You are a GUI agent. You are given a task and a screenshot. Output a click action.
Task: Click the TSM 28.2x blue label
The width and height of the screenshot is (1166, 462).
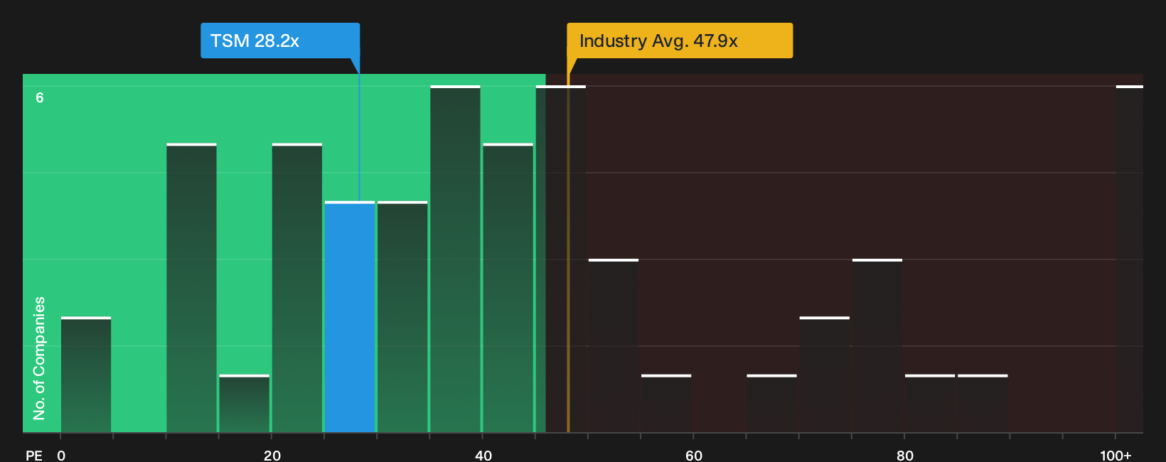(280, 41)
